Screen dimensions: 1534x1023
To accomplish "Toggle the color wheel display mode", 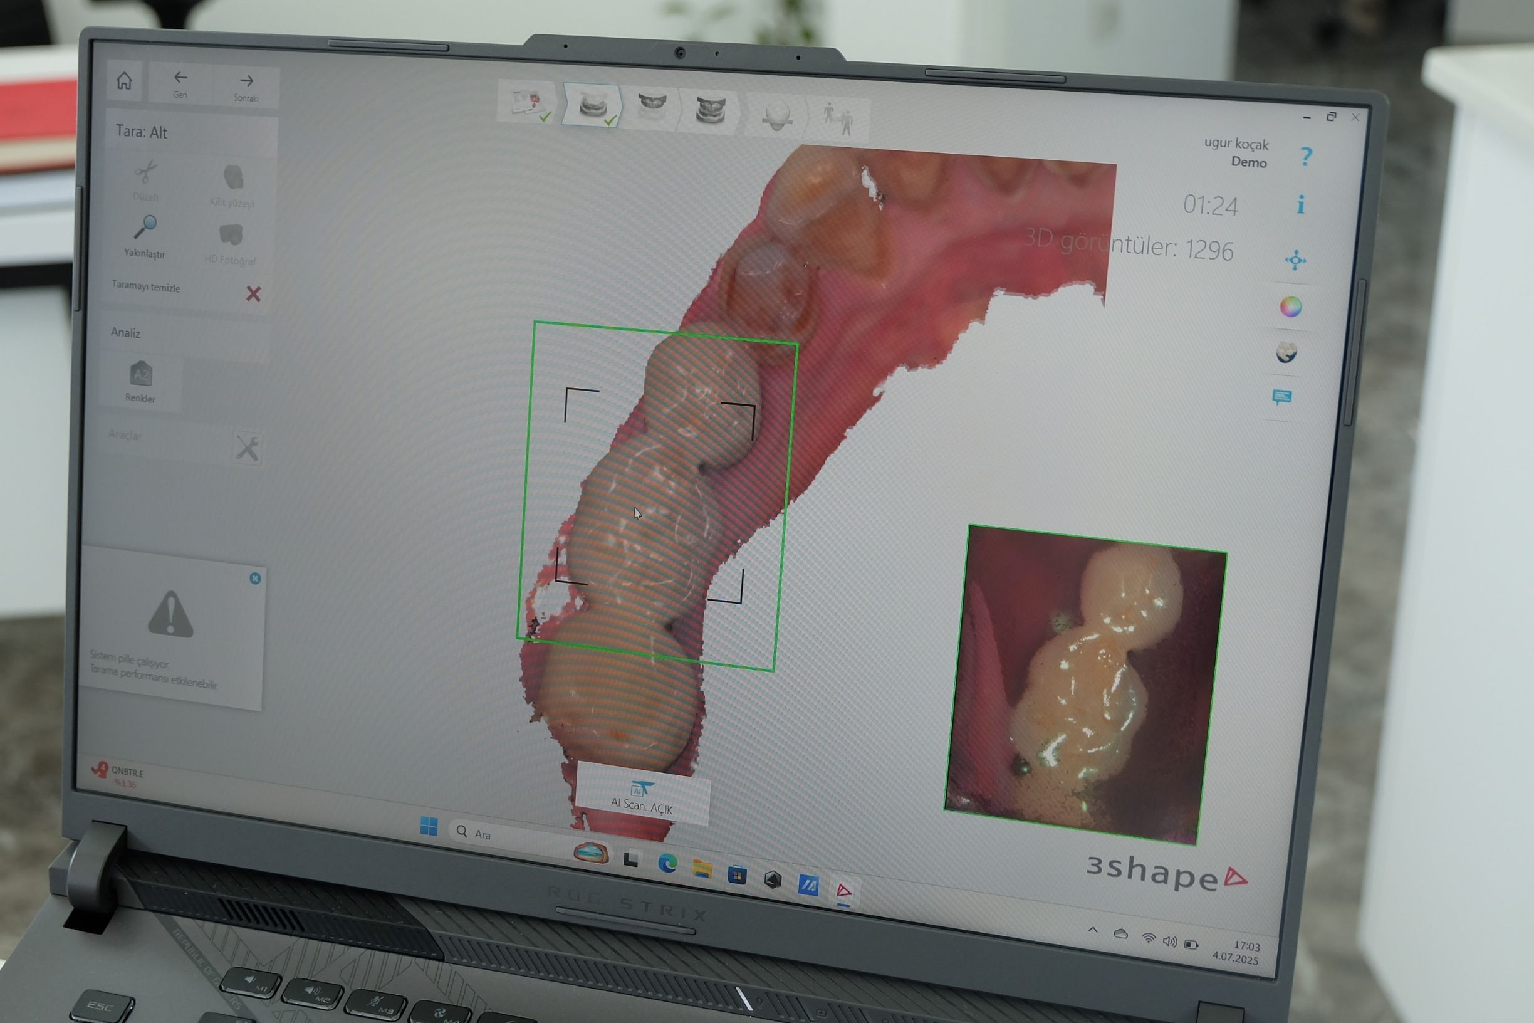I will click(1290, 307).
